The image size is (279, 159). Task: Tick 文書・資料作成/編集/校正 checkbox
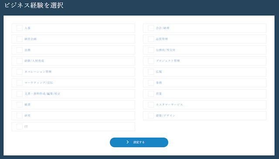[x=20, y=94]
